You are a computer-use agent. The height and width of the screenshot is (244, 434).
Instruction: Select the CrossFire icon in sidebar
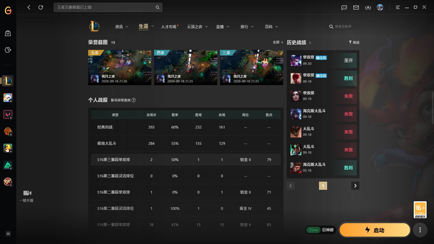pos(8,182)
